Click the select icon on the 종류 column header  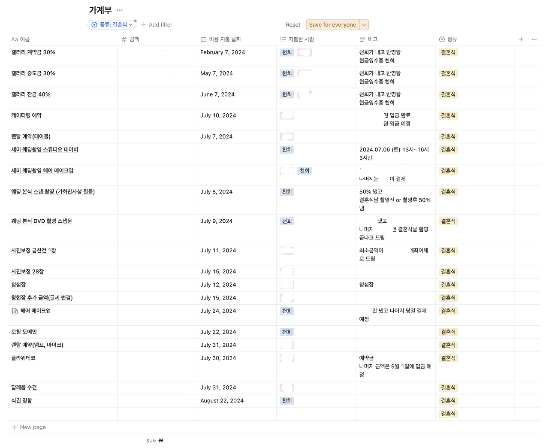pyautogui.click(x=441, y=39)
